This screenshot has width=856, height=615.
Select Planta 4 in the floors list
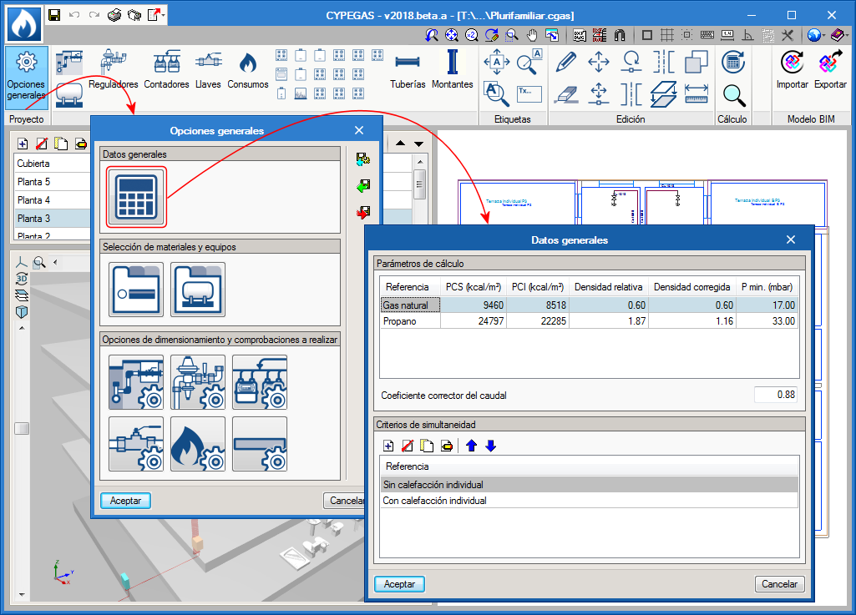click(52, 199)
